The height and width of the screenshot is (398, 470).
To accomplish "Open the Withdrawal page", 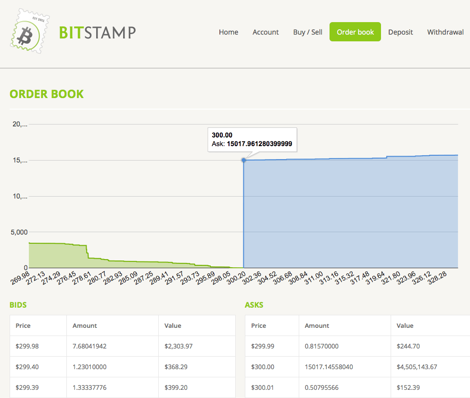I will pos(445,32).
